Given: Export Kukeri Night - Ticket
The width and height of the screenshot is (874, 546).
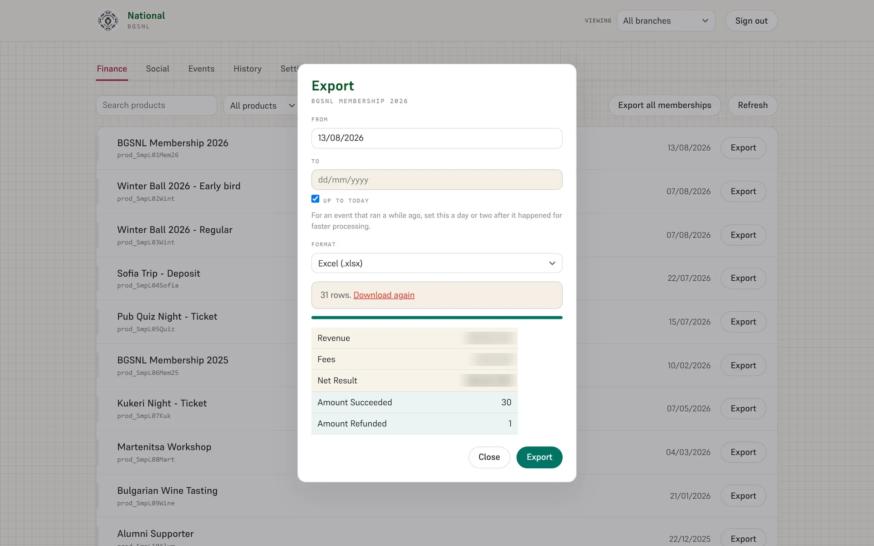Looking at the screenshot, I should 743,409.
